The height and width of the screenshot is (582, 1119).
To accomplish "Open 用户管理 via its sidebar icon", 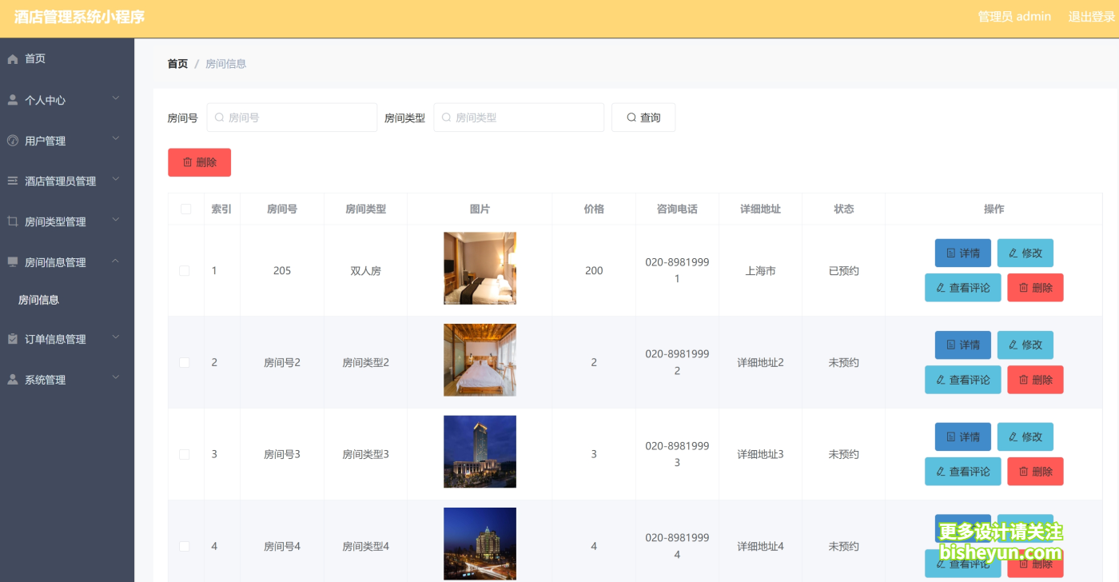I will click(x=12, y=140).
